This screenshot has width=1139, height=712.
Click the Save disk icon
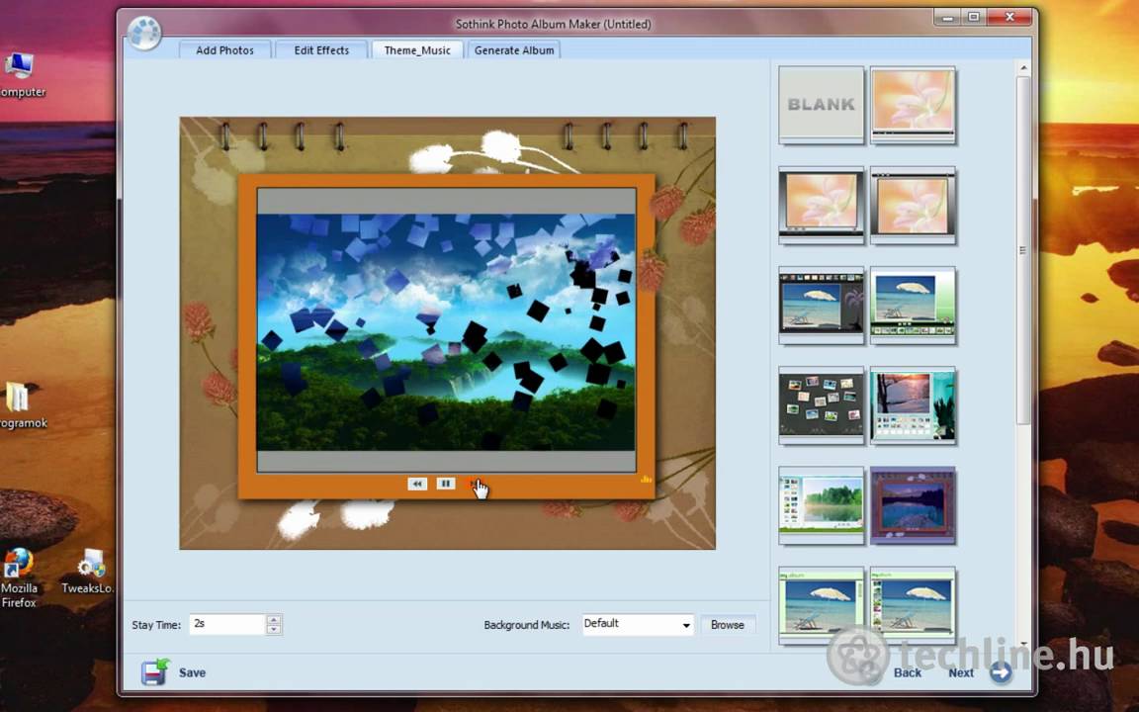[154, 672]
